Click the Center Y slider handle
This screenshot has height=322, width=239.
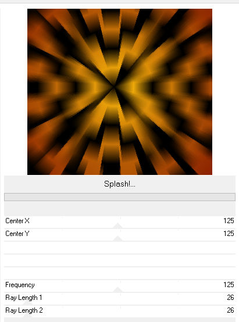point(117,238)
